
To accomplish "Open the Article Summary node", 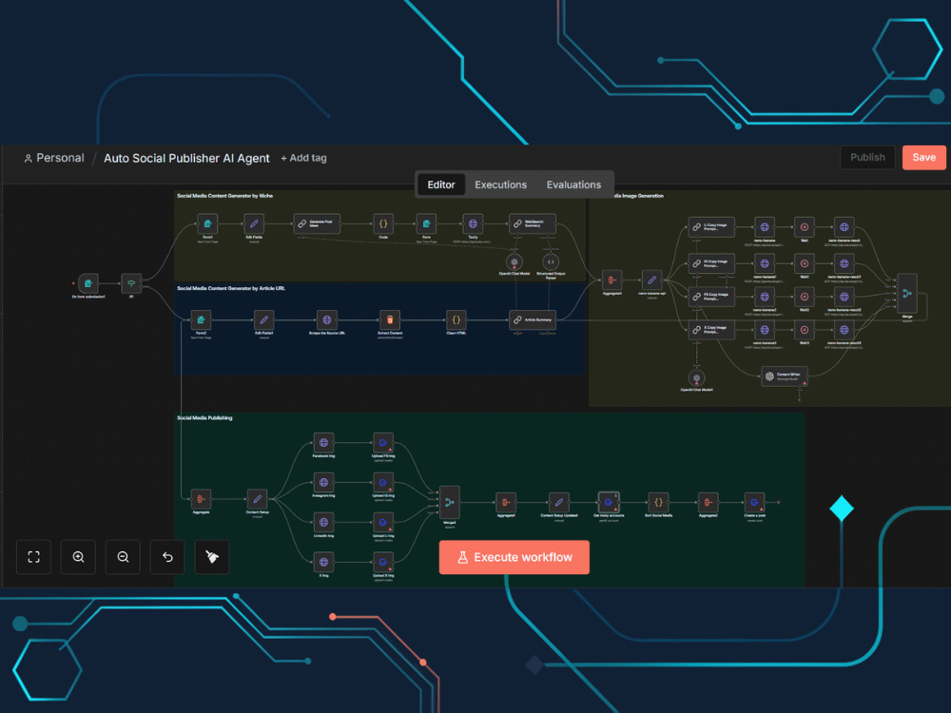I will [532, 319].
